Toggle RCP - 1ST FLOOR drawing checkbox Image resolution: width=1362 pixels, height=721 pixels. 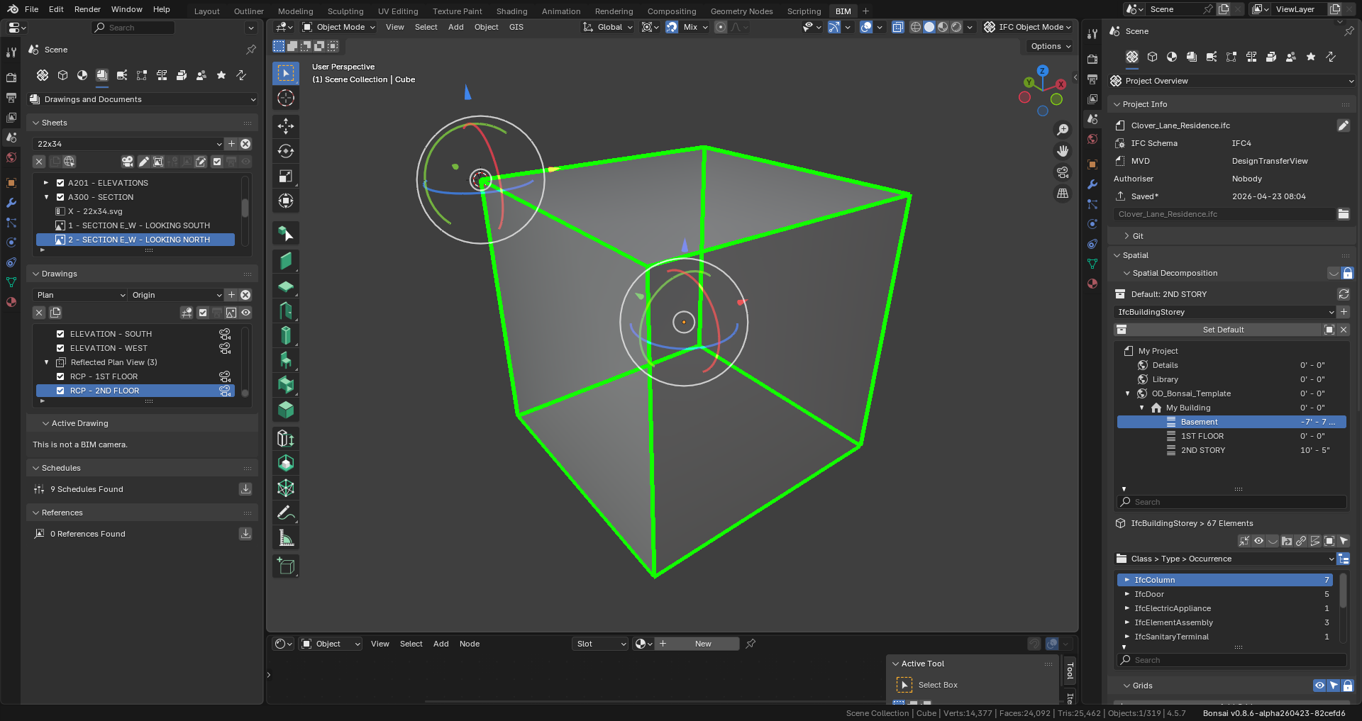60,376
